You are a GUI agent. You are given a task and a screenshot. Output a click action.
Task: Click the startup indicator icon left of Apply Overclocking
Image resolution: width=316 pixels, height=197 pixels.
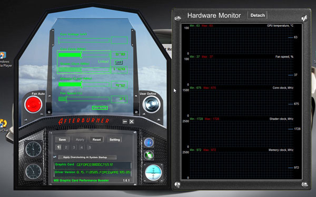(55, 157)
